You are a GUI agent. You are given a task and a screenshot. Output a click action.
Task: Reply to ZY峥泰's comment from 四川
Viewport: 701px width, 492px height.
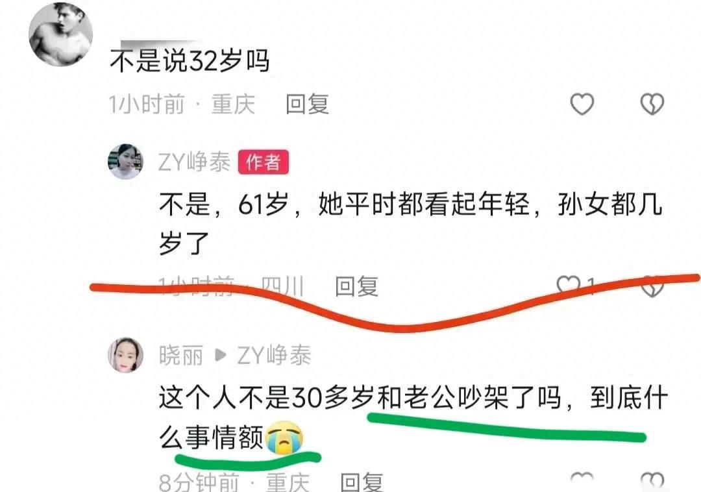[x=357, y=286]
